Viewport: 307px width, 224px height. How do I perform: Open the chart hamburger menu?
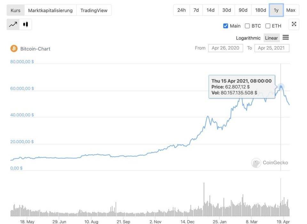click(x=286, y=37)
